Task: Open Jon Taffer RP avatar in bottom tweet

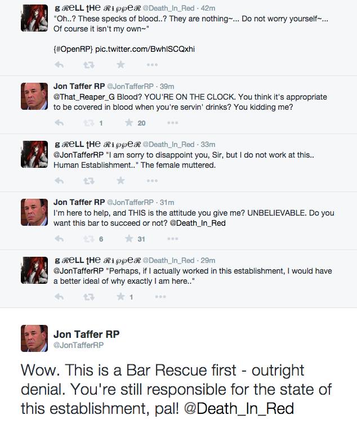Action: 34,338
